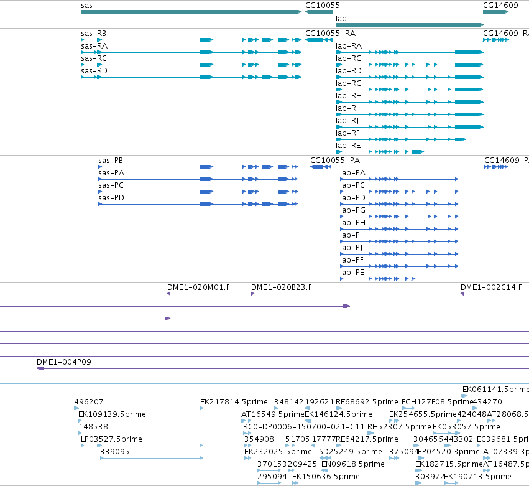Select the DME1-020B23.F feature label

282,287
